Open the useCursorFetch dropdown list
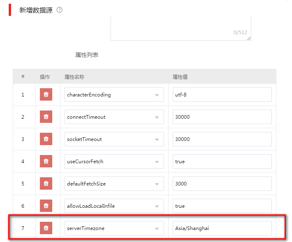Viewport: 292px width, 242px height. [x=114, y=161]
